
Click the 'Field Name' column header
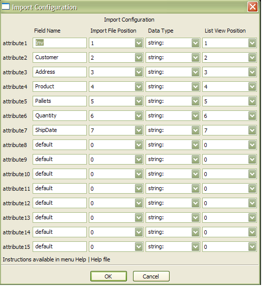pos(47,31)
